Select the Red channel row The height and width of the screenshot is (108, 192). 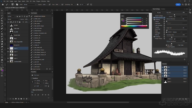174,70
